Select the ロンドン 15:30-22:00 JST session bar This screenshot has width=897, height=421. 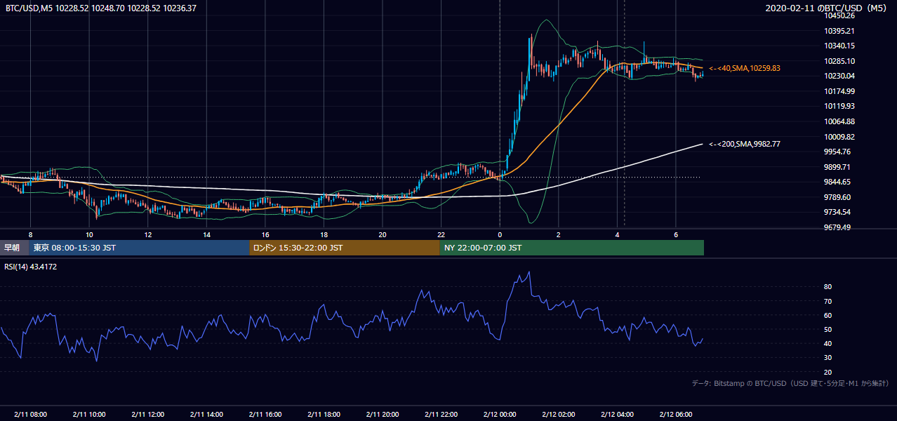pos(345,248)
